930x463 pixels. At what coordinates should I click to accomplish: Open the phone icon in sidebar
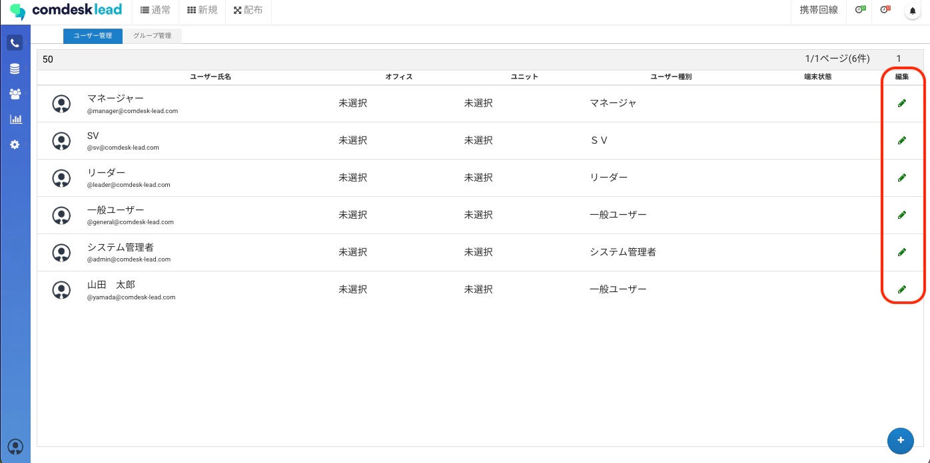(15, 43)
